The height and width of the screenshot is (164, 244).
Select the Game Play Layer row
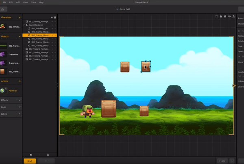click(39, 25)
